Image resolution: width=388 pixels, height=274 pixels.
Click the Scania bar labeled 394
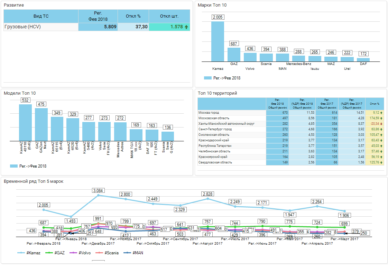266,58
